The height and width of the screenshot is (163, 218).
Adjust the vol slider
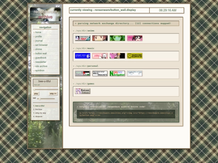(46, 99)
